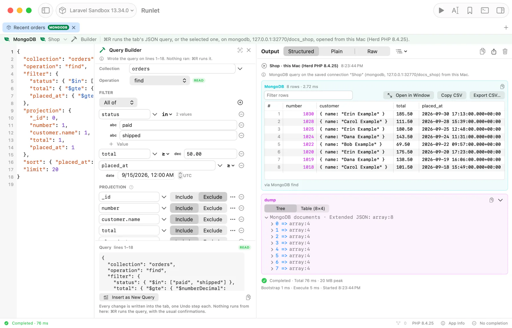Open the Operation find dropdown

160,81
